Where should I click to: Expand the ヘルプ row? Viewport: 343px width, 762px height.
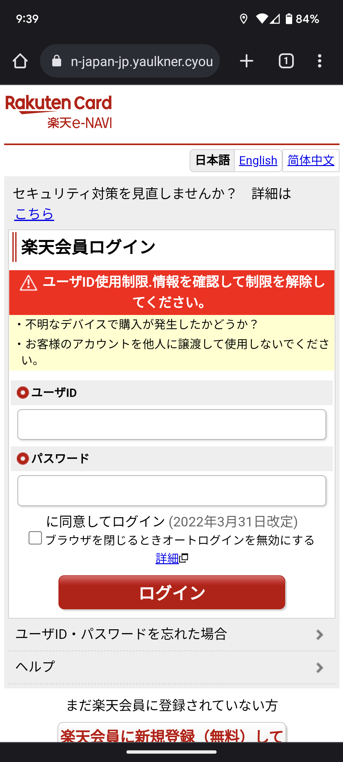click(171, 667)
